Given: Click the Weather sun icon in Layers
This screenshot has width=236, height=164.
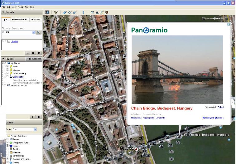Looking at the screenshot, I should click(x=11, y=152).
